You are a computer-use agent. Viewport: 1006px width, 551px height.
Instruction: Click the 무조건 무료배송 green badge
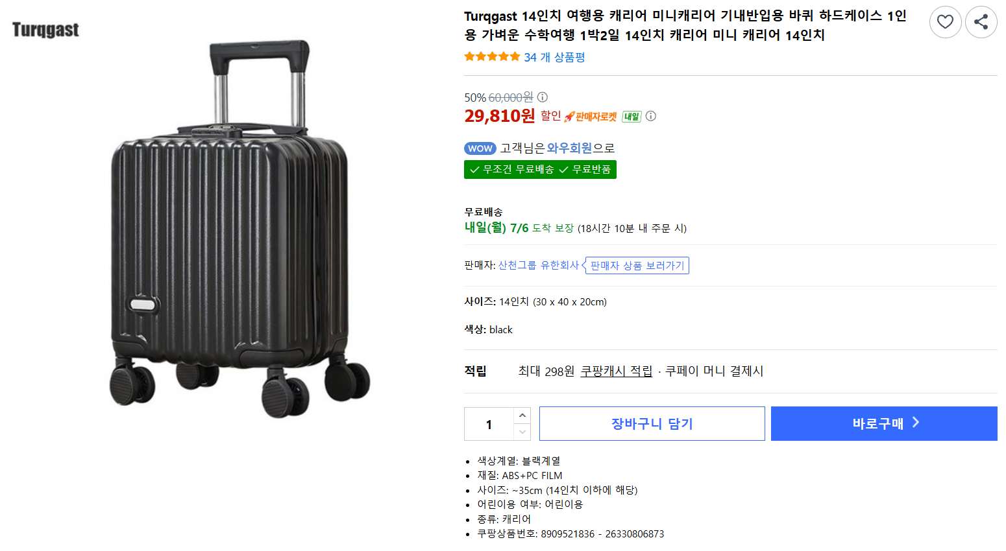coord(511,169)
